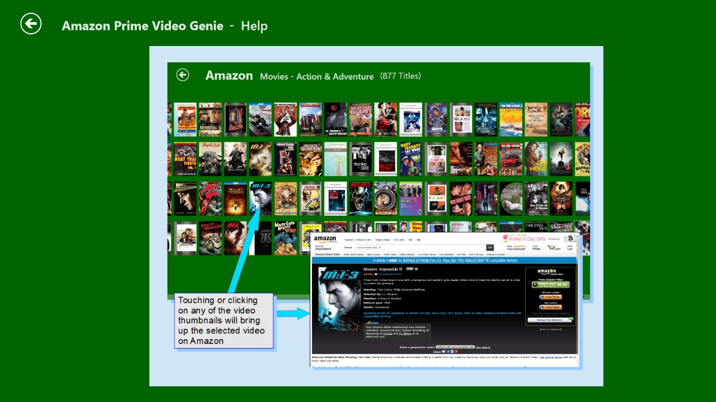The width and height of the screenshot is (716, 402).
Task: Open the search category dropdown
Action: point(368,248)
